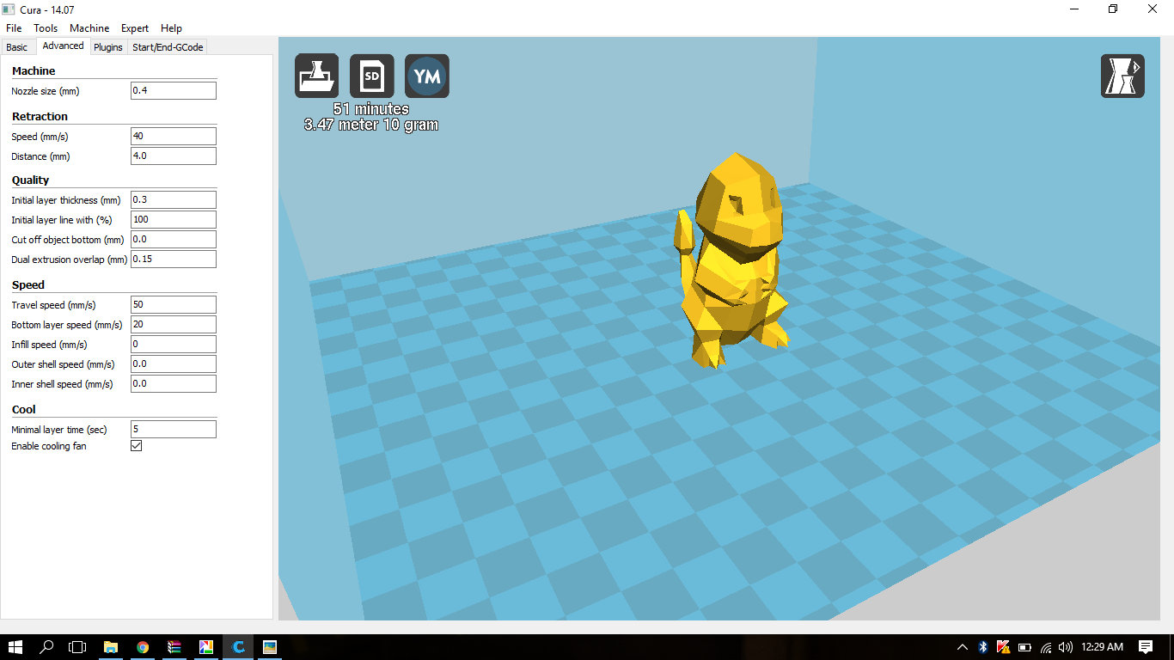
Task: Open File Explorer from the taskbar
Action: (x=111, y=647)
